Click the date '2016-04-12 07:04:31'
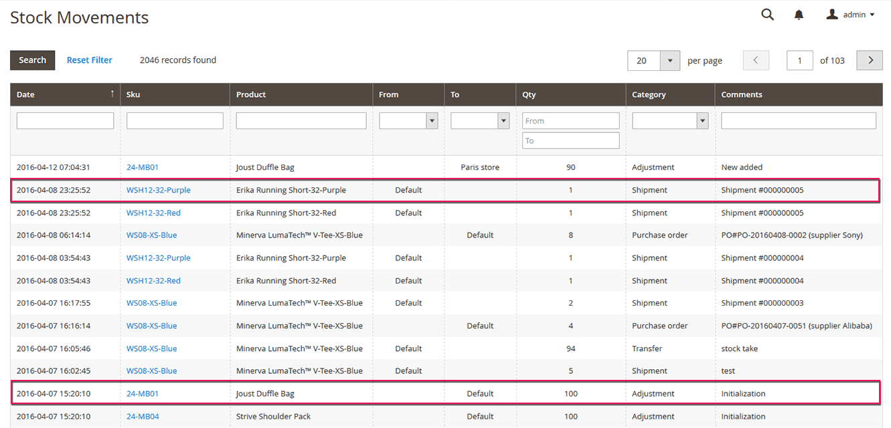Screen dimensions: 891x428 click(x=54, y=167)
